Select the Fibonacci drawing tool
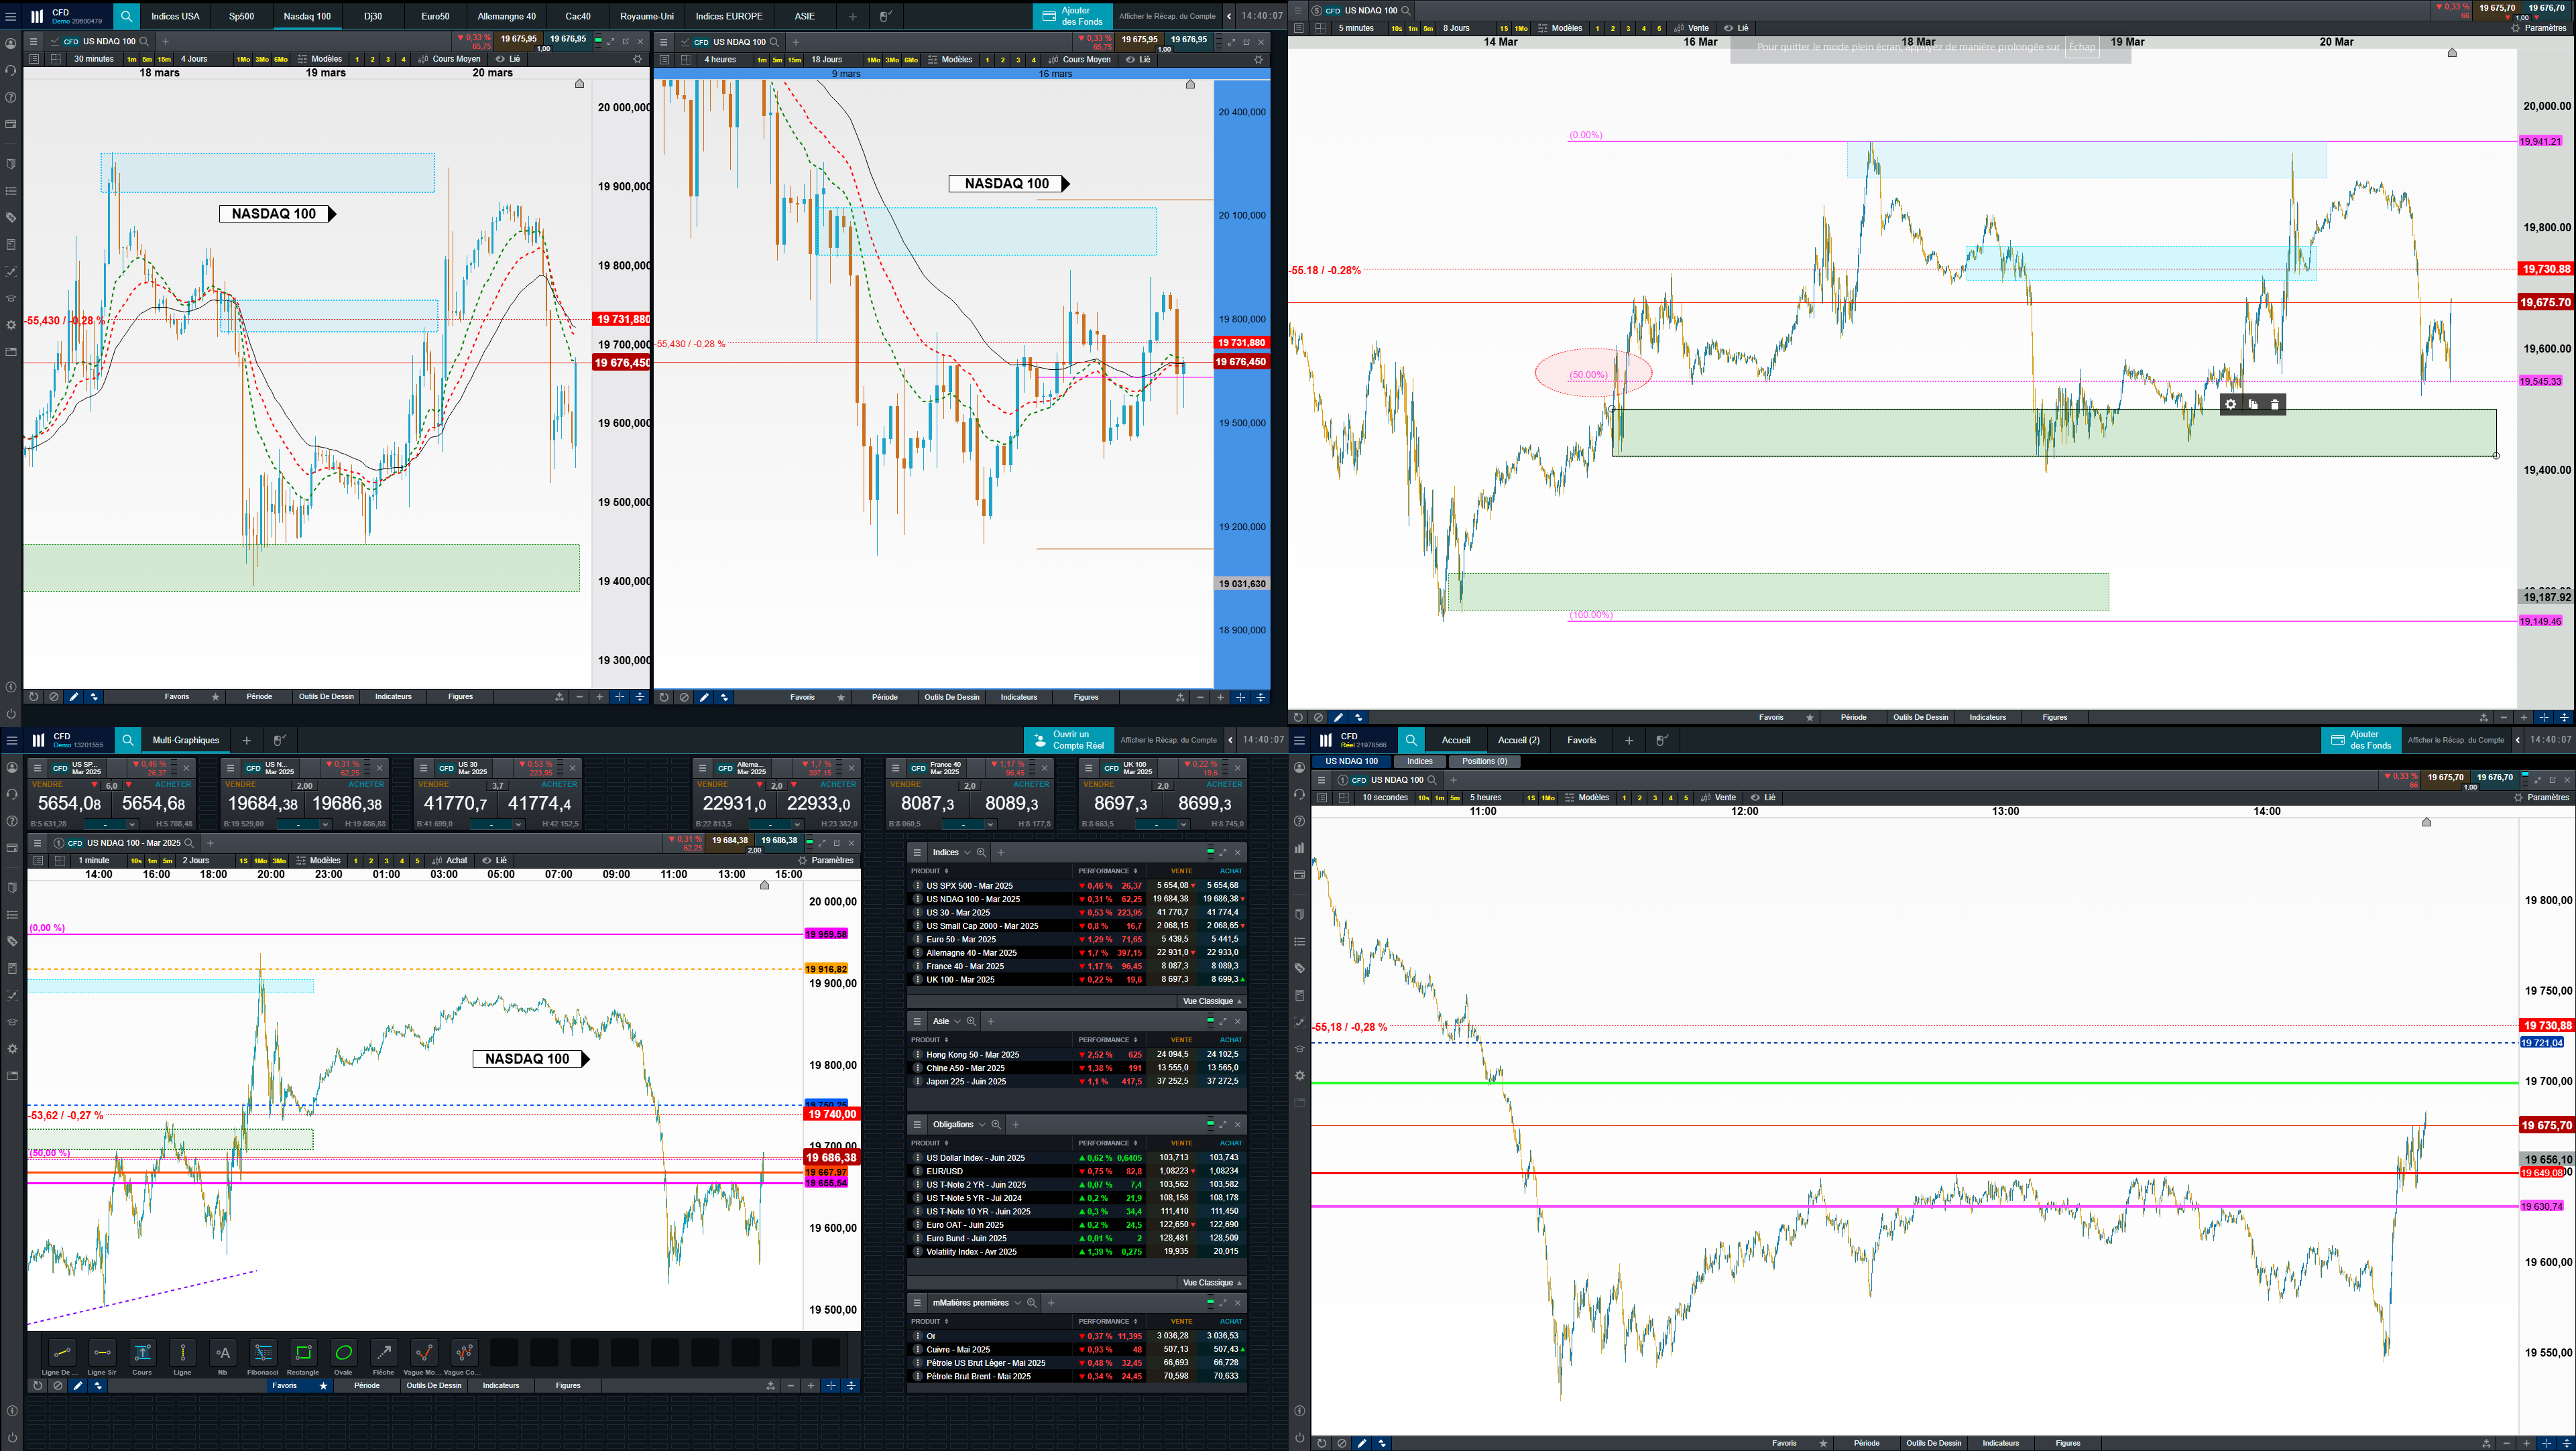The height and width of the screenshot is (1451, 2576). (x=263, y=1352)
